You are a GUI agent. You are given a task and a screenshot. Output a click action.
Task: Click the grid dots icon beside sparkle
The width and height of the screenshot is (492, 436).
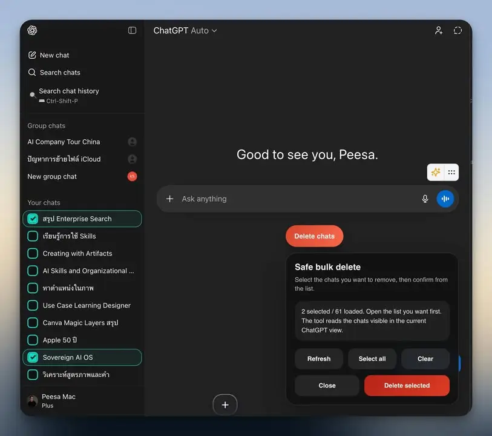pos(451,172)
